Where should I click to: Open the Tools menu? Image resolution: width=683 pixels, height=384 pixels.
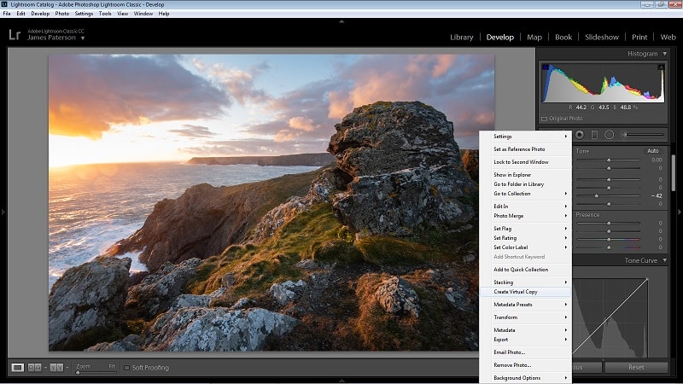pyautogui.click(x=105, y=14)
